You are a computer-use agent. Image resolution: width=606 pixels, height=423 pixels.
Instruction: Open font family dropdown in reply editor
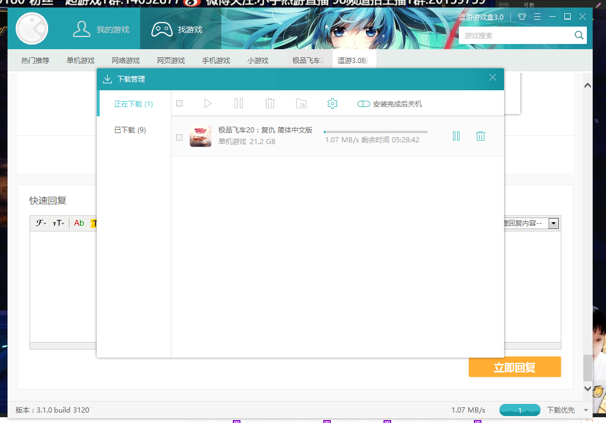[41, 223]
